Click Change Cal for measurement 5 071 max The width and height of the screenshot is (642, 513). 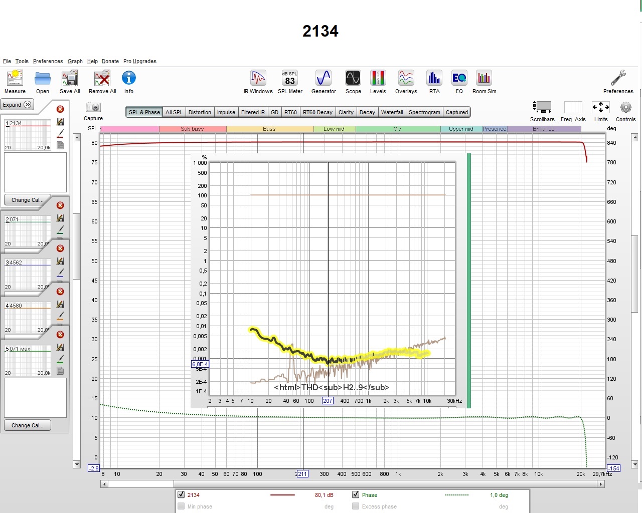coord(28,425)
